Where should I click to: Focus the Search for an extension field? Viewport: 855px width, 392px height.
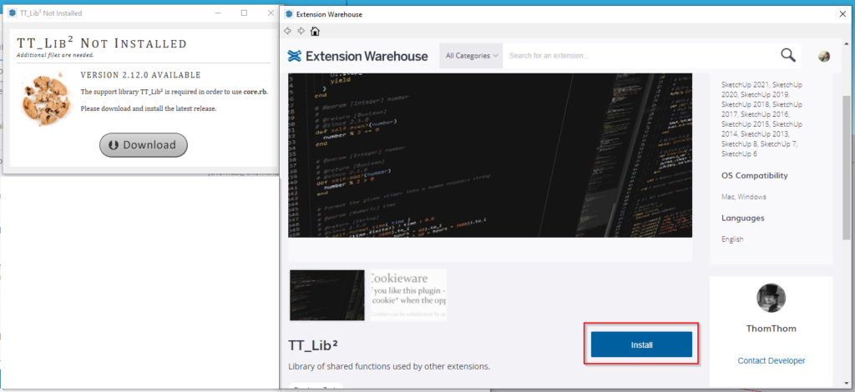click(x=639, y=56)
